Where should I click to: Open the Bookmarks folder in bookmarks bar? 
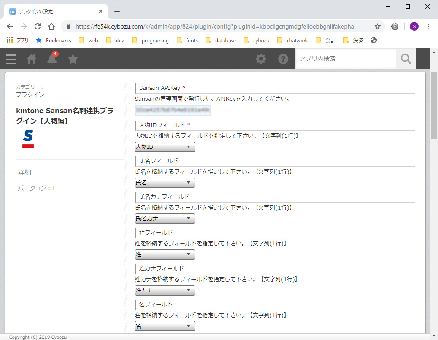pyautogui.click(x=54, y=41)
